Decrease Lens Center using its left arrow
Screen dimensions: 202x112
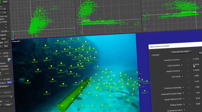(188, 76)
